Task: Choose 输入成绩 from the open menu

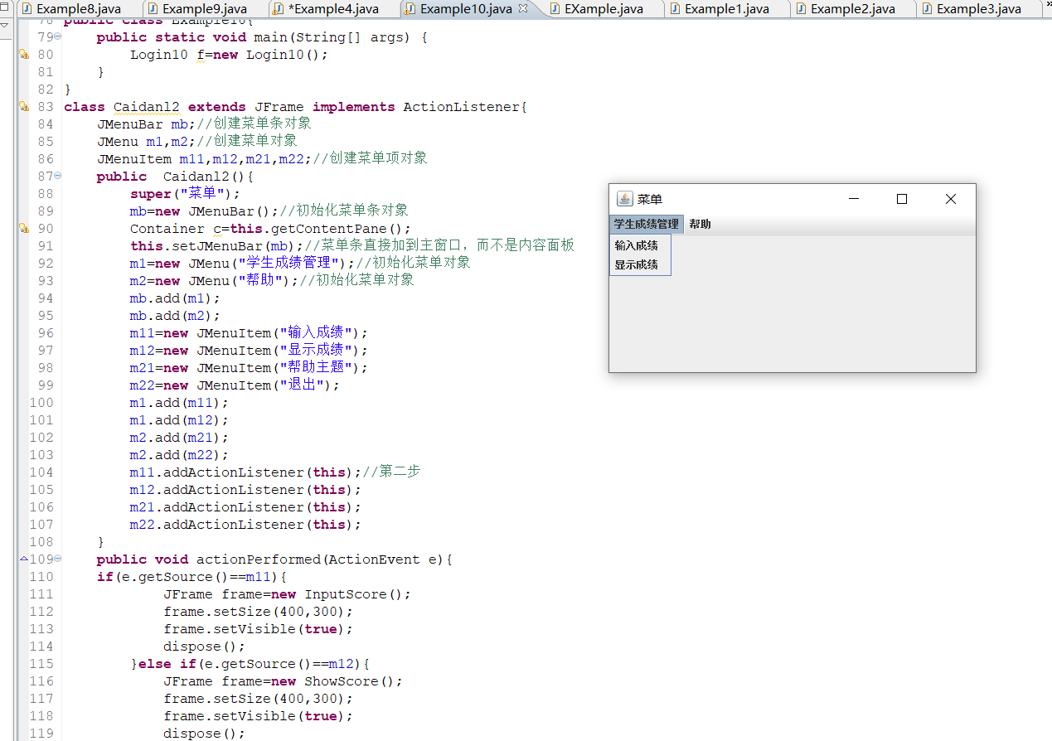Action: click(637, 245)
